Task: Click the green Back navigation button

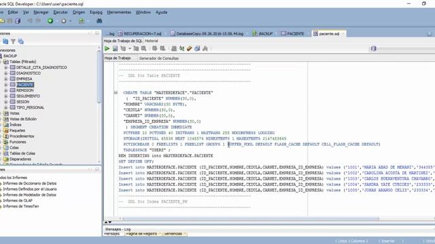Action: tap(50, 21)
